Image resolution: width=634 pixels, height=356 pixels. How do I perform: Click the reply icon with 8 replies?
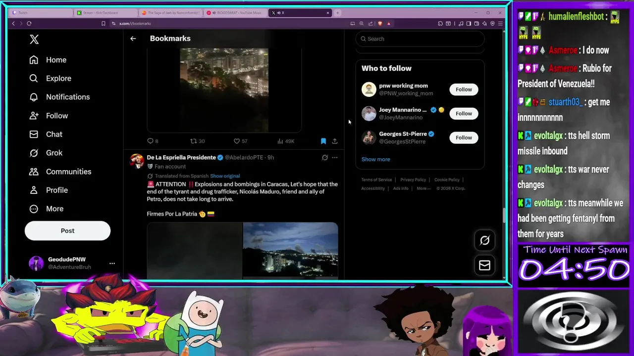coord(150,141)
